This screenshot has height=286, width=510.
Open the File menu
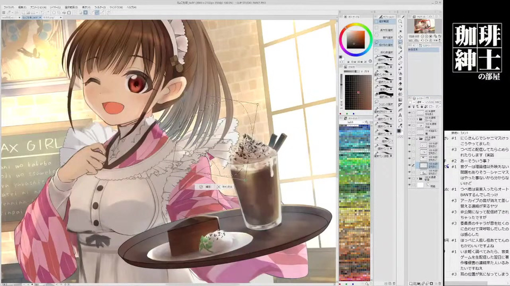pos(9,7)
